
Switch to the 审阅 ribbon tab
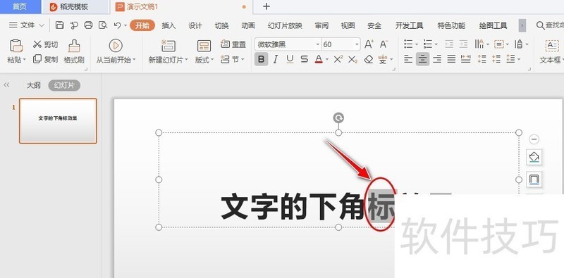321,25
